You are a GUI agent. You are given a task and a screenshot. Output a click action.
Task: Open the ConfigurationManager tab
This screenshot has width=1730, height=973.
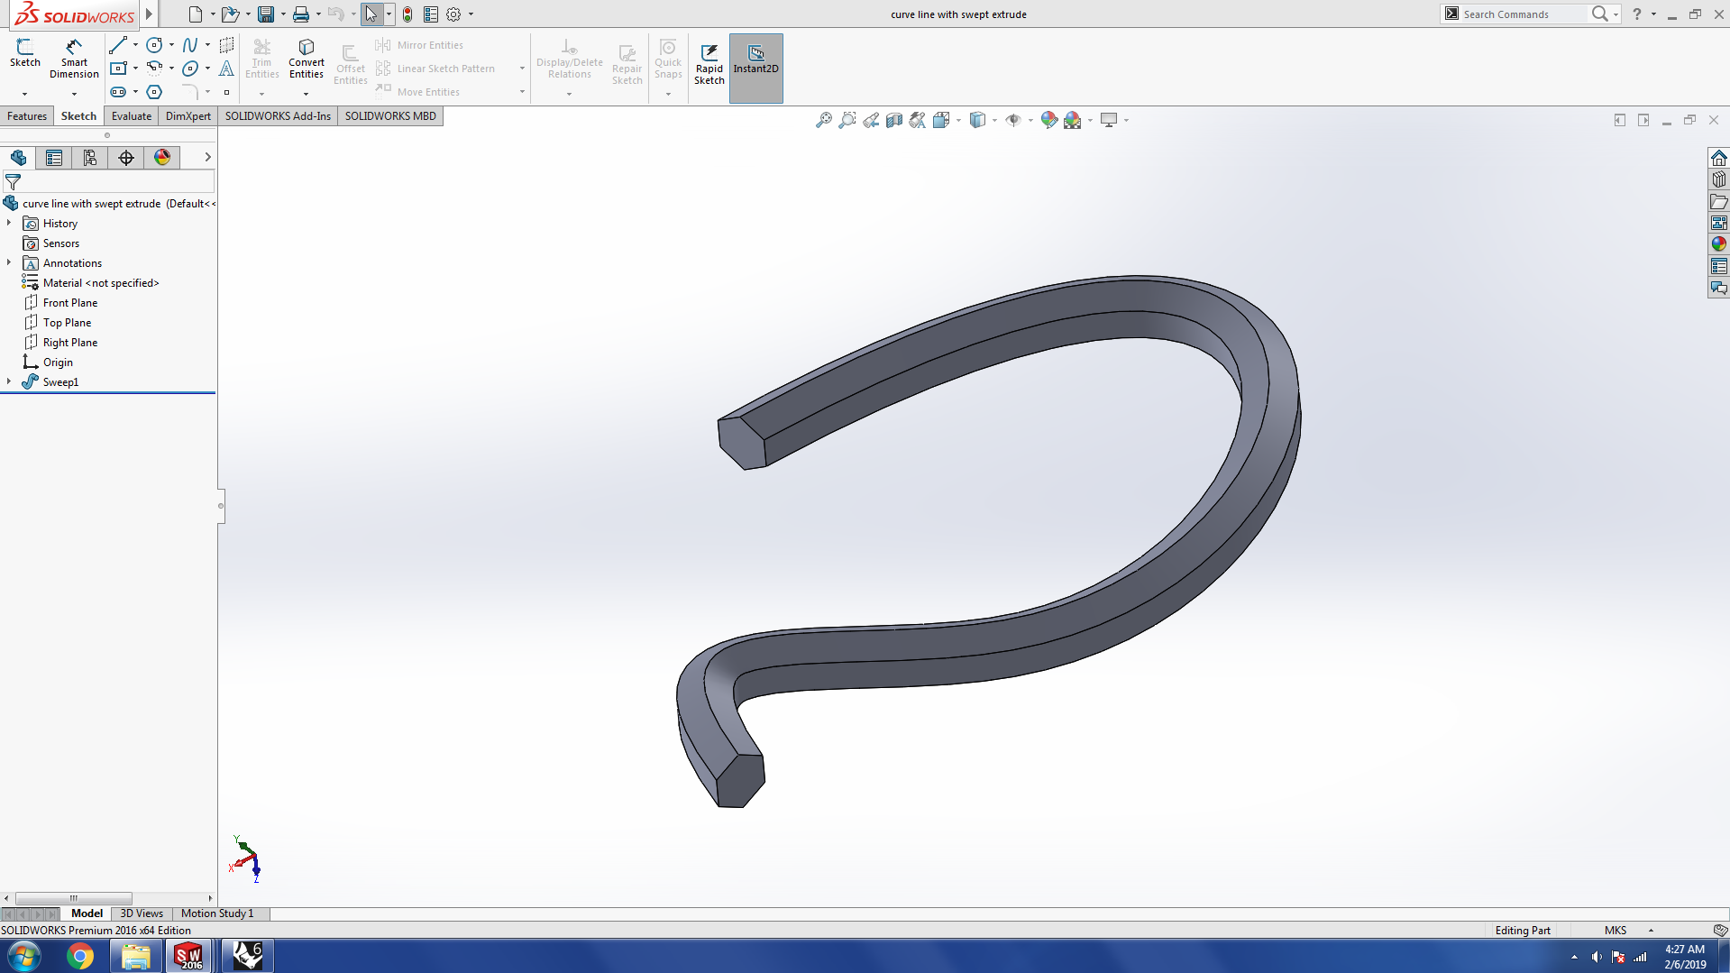(x=90, y=158)
